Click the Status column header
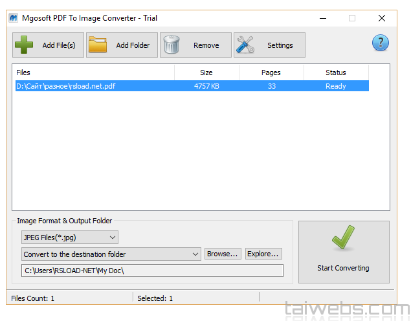411x321 pixels. click(x=336, y=72)
